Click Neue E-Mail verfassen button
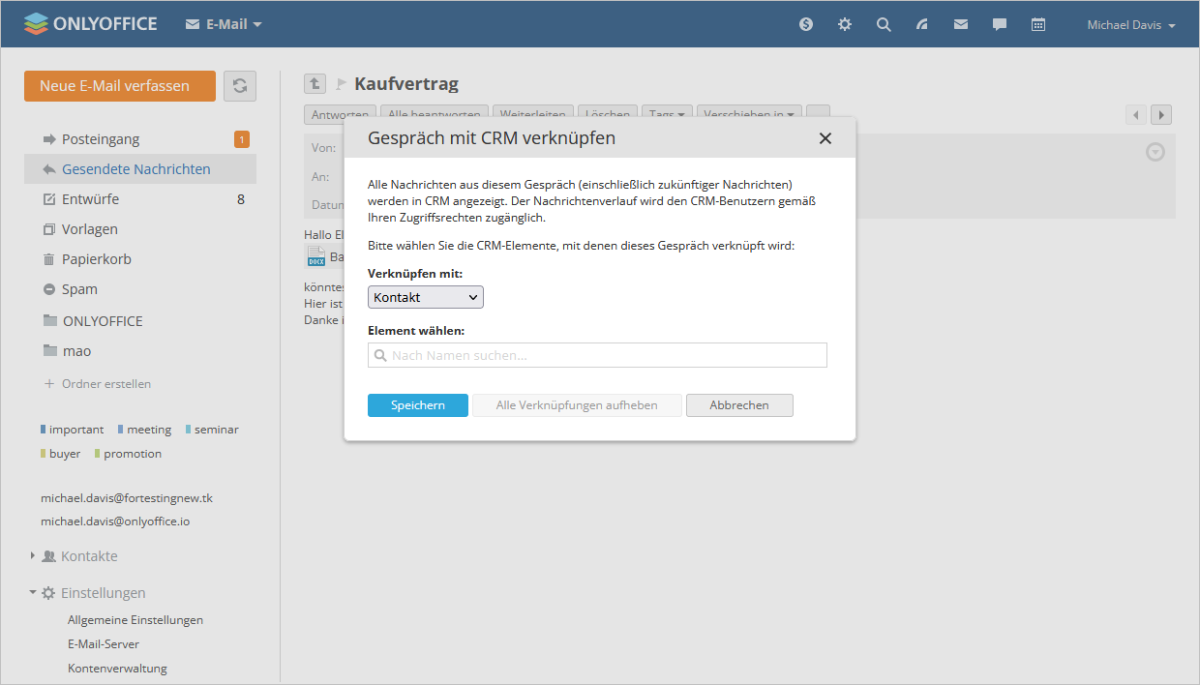1200x685 pixels. pyautogui.click(x=120, y=85)
